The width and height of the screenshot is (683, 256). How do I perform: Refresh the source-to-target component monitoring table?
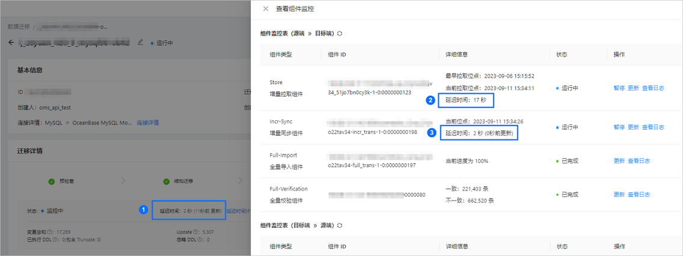[x=339, y=33]
